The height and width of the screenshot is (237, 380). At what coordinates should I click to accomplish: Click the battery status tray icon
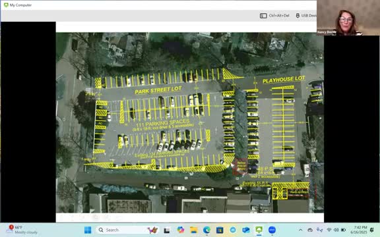pos(344,230)
